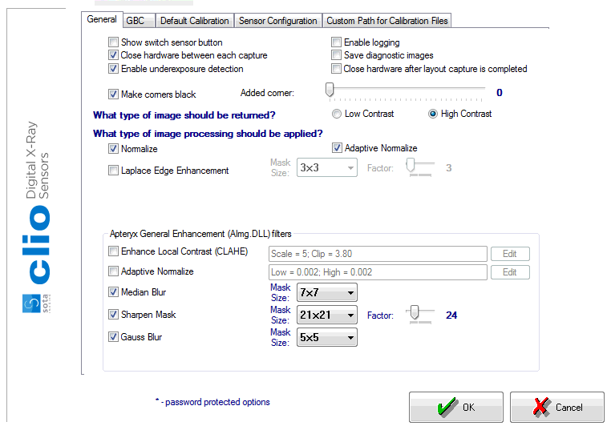
Task: Open Median Blur mask size dropdown
Action: pos(326,293)
